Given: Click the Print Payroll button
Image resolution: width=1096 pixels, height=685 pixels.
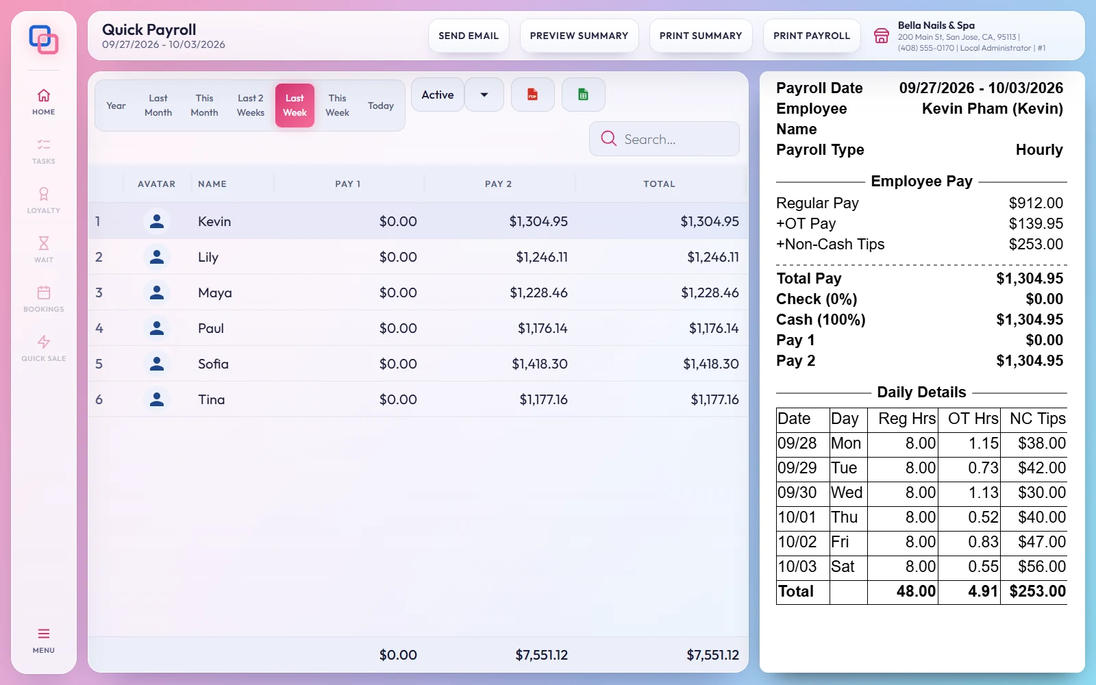Looking at the screenshot, I should pos(812,36).
